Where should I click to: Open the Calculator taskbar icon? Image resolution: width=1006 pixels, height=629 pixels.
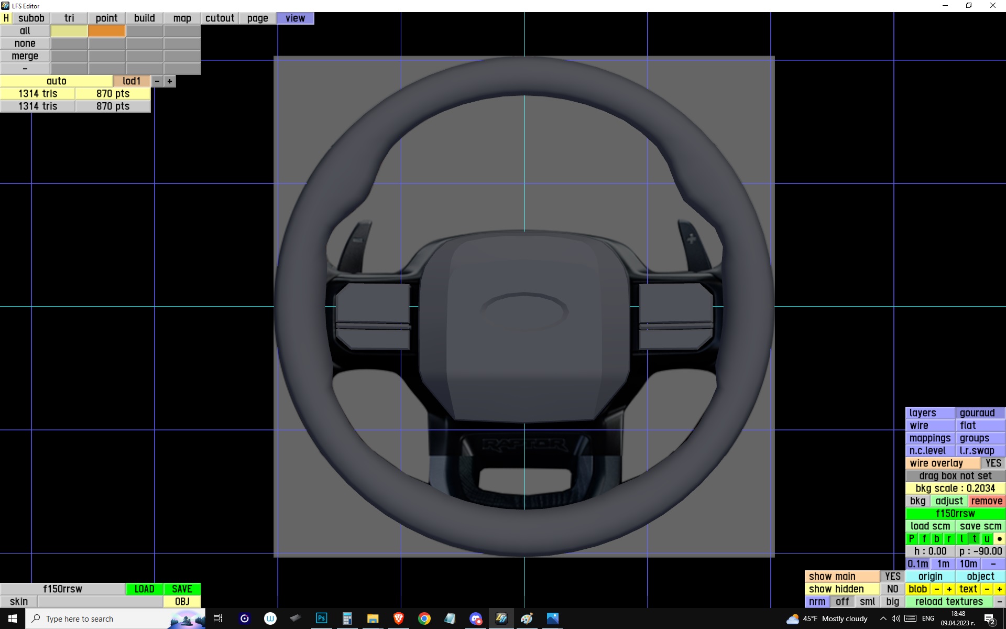click(347, 619)
